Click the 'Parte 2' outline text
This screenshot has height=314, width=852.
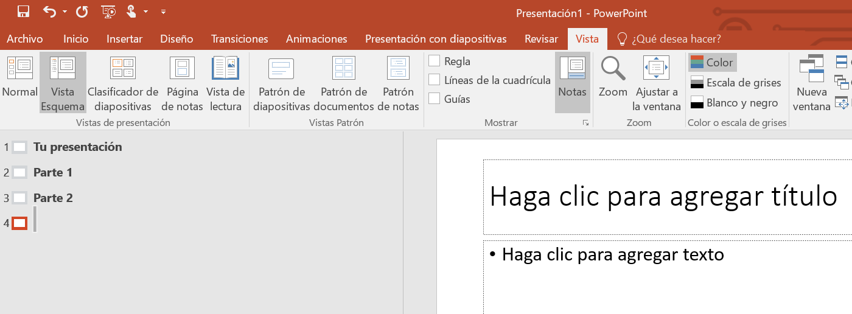(53, 198)
